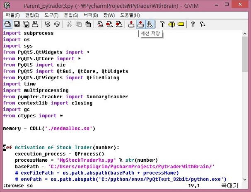Click the 'import subprocess' line
251x192 pixels.
(28, 33)
